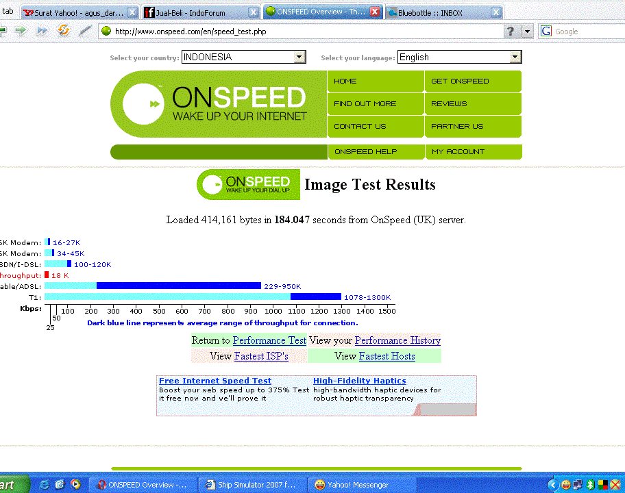Launch Windows Media Player from quick launch
The width and height of the screenshot is (625, 493).
(75, 484)
